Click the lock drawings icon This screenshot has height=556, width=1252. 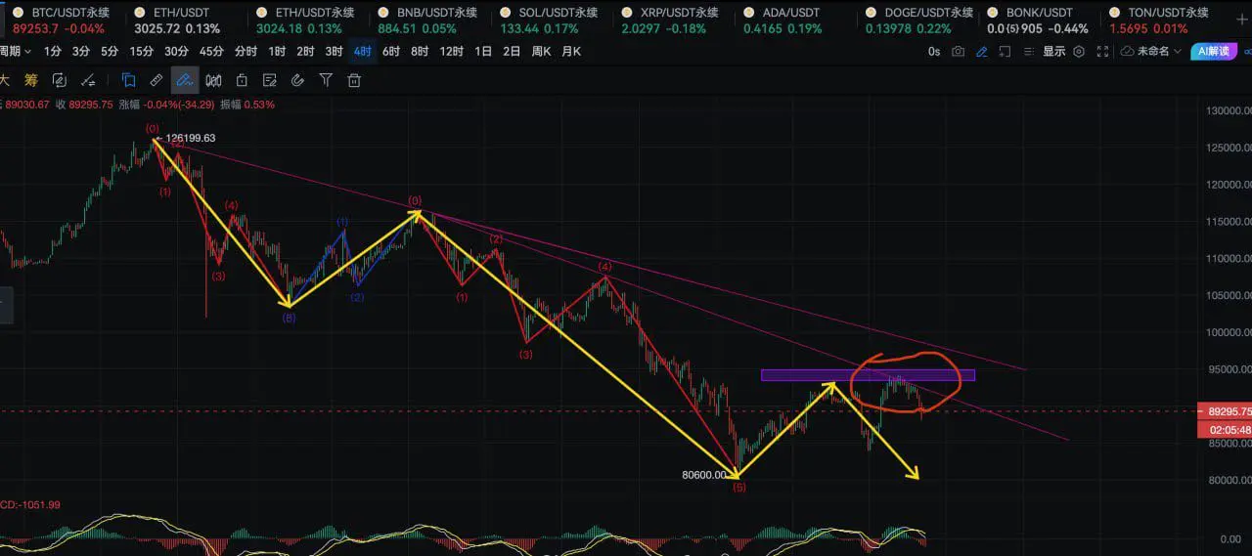[x=242, y=80]
